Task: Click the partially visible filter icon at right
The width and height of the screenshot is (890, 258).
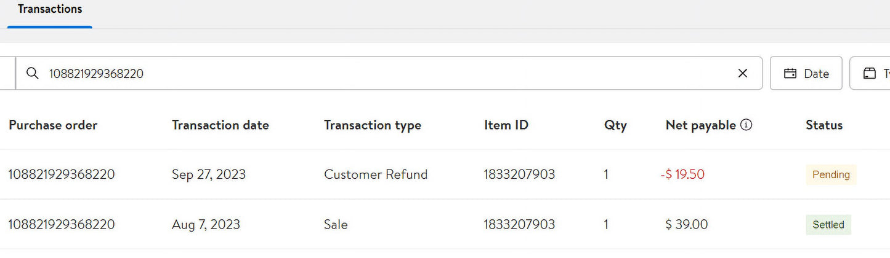Action: (870, 74)
